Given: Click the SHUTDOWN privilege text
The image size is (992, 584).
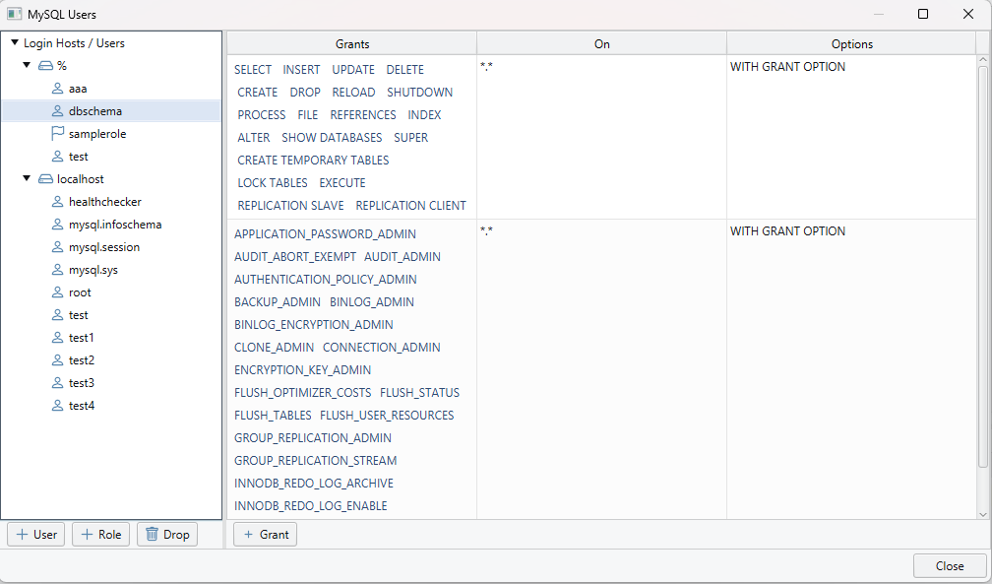Looking at the screenshot, I should click(419, 93).
